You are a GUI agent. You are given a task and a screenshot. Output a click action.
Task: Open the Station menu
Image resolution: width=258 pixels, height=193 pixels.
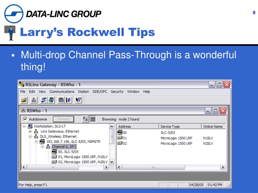(x=83, y=91)
